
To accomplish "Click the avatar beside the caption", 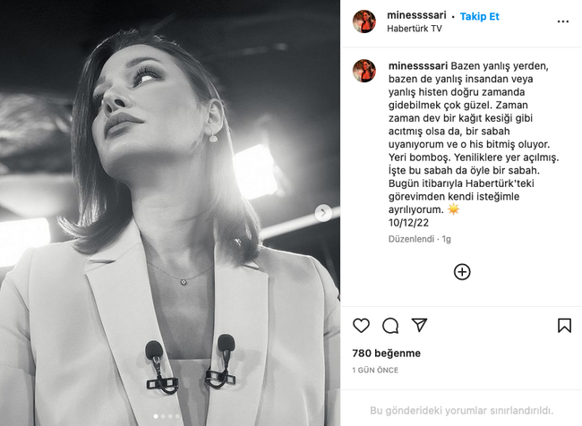I will pos(364,71).
